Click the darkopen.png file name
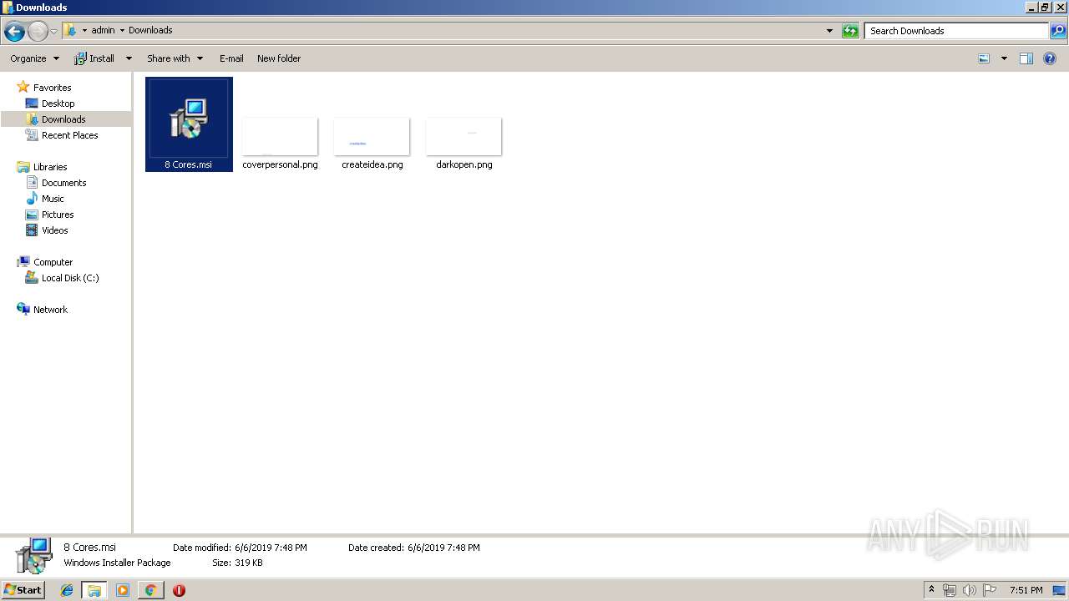1069x601 pixels. pyautogui.click(x=464, y=164)
